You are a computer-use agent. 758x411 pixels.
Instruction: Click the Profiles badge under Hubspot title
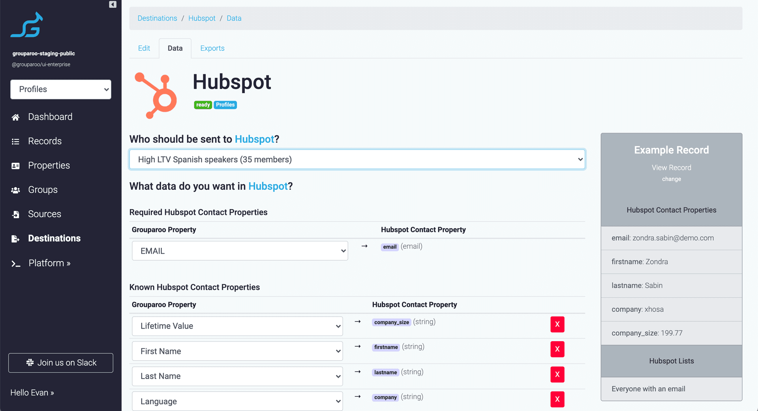(x=225, y=105)
